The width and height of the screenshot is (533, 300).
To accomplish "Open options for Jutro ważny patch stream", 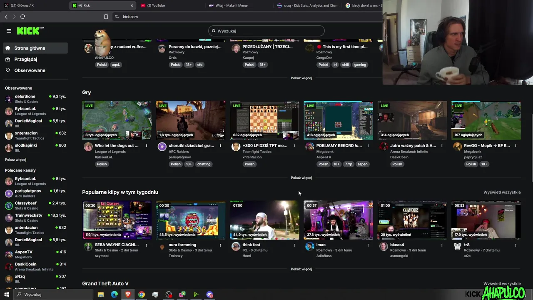I will 442,146.
